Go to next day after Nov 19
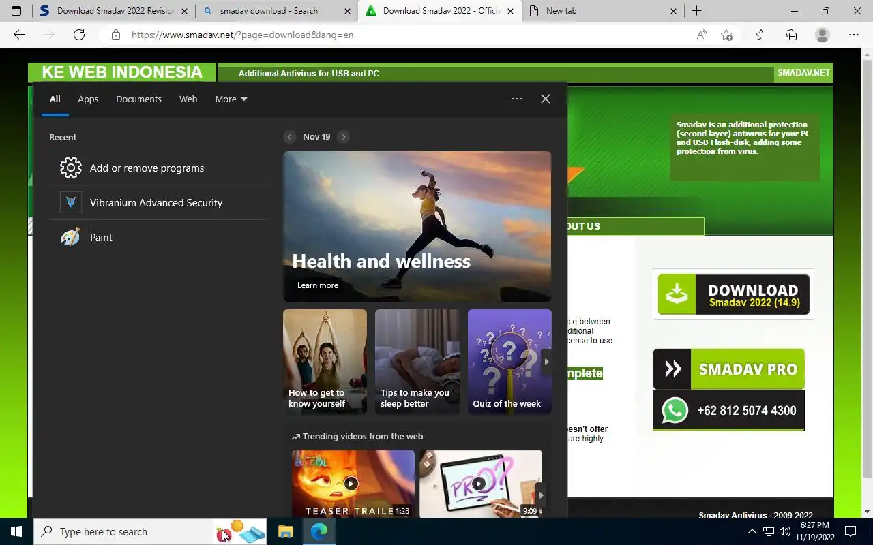The image size is (873, 545). [x=343, y=137]
